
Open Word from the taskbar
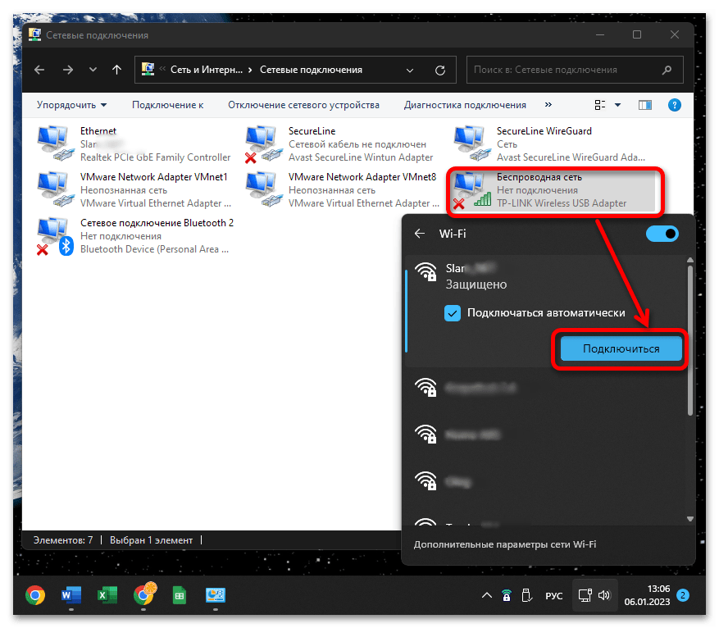click(x=71, y=595)
